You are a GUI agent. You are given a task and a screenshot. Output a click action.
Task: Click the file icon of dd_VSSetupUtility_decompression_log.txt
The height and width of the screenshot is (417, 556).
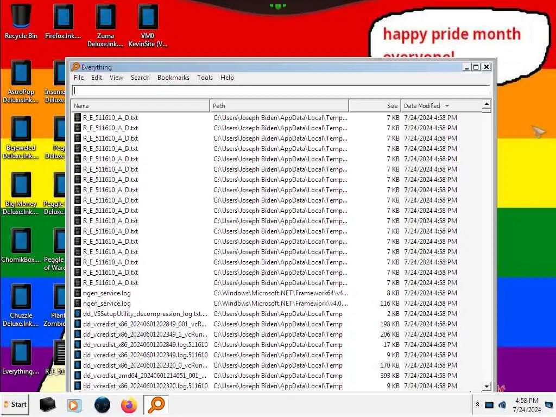pyautogui.click(x=78, y=313)
